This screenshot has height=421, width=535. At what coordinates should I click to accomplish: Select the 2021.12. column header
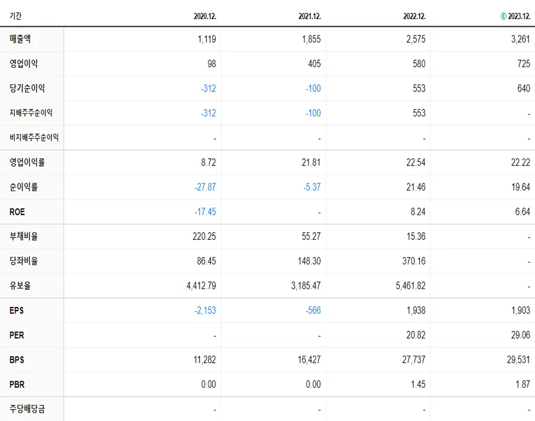(x=310, y=16)
